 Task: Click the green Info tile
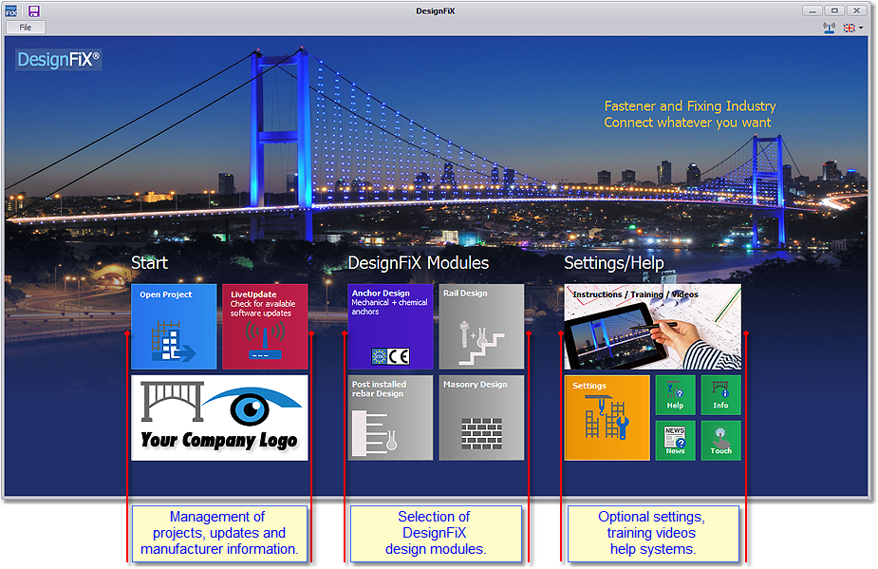click(x=720, y=394)
